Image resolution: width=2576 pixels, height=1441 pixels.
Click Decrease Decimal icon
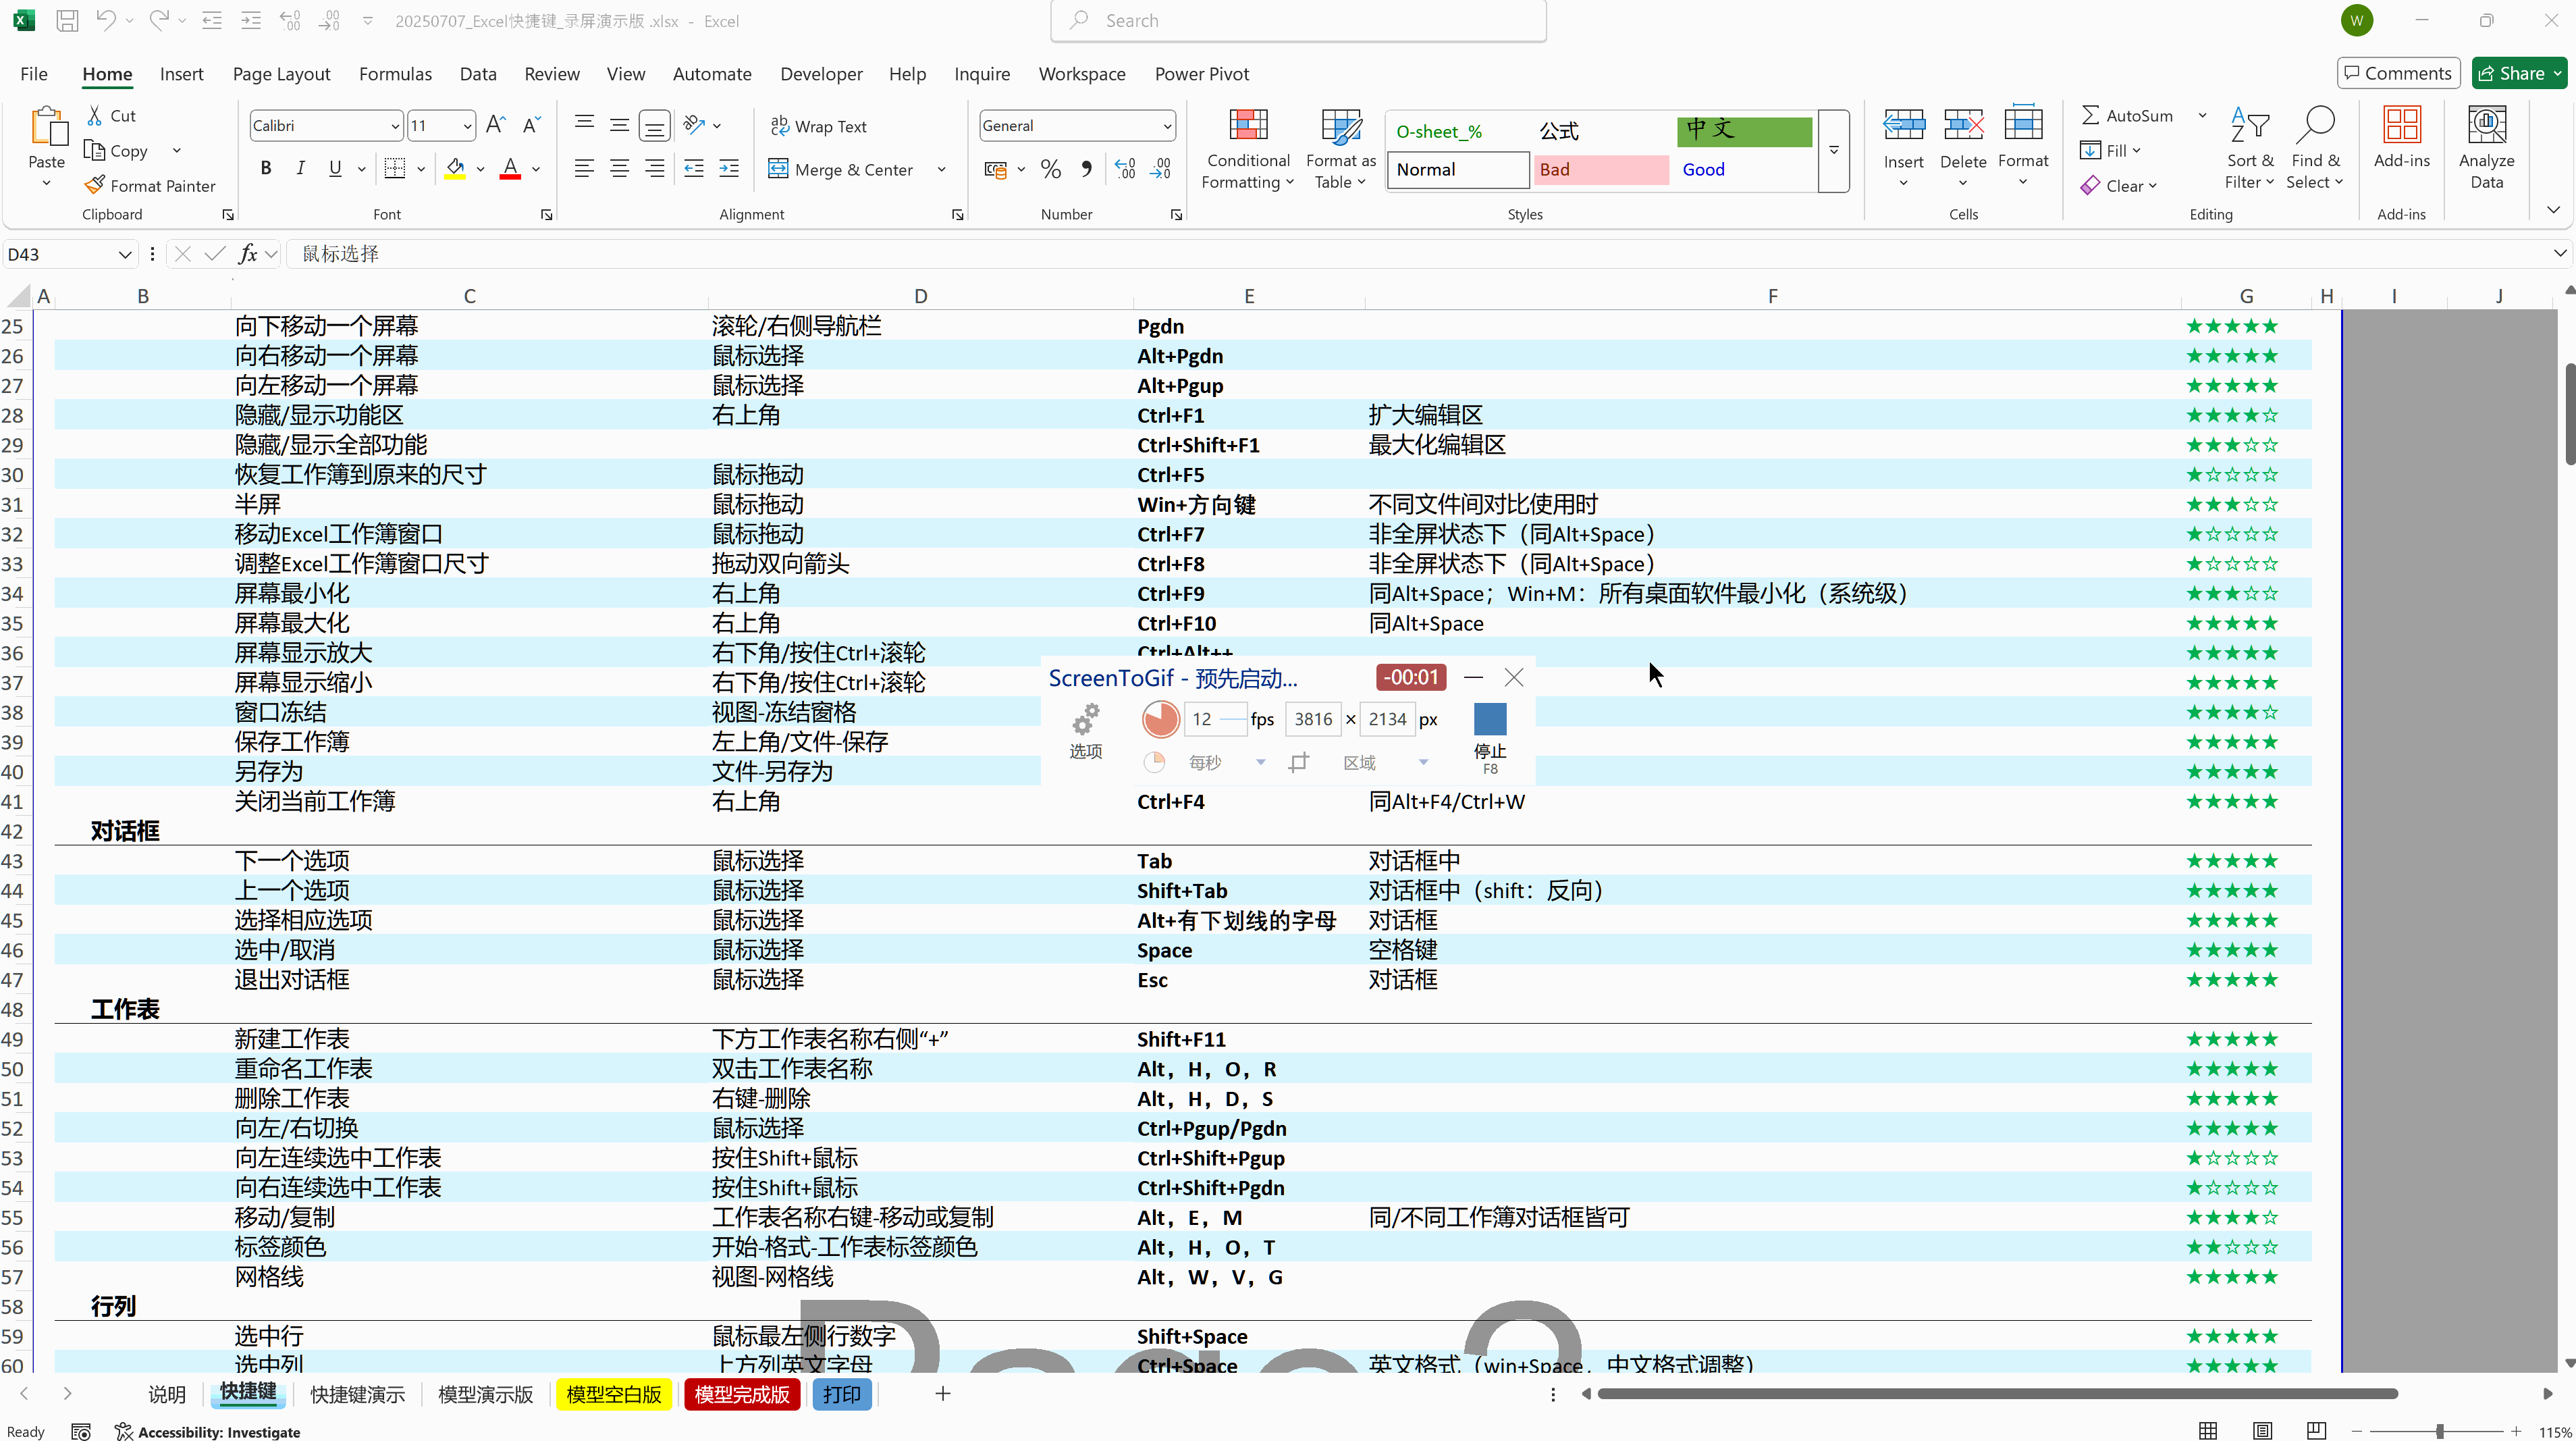tap(1160, 169)
